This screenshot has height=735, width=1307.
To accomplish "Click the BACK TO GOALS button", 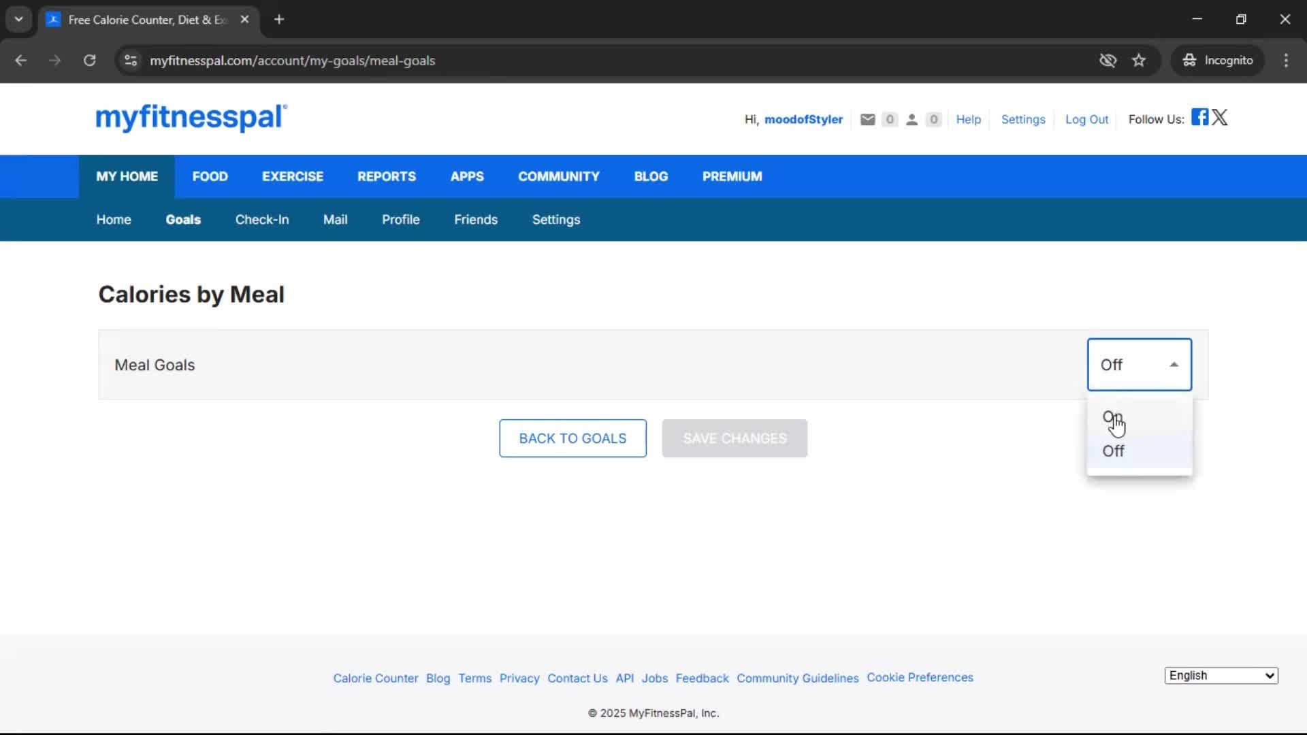I will point(572,438).
